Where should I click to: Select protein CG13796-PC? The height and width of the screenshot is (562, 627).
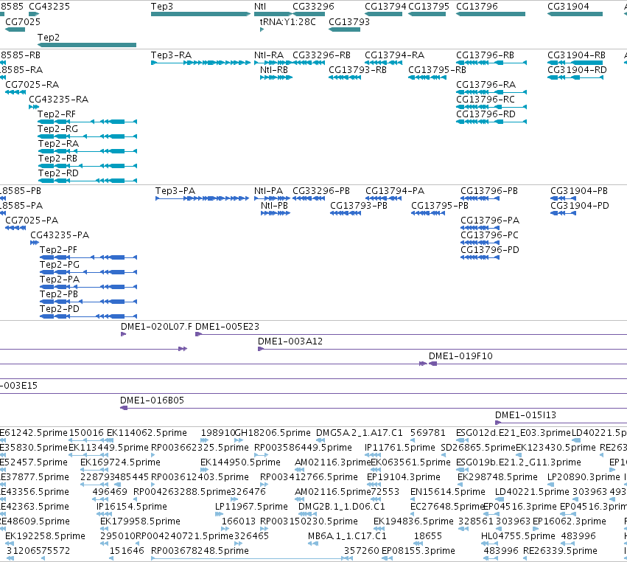[480, 243]
